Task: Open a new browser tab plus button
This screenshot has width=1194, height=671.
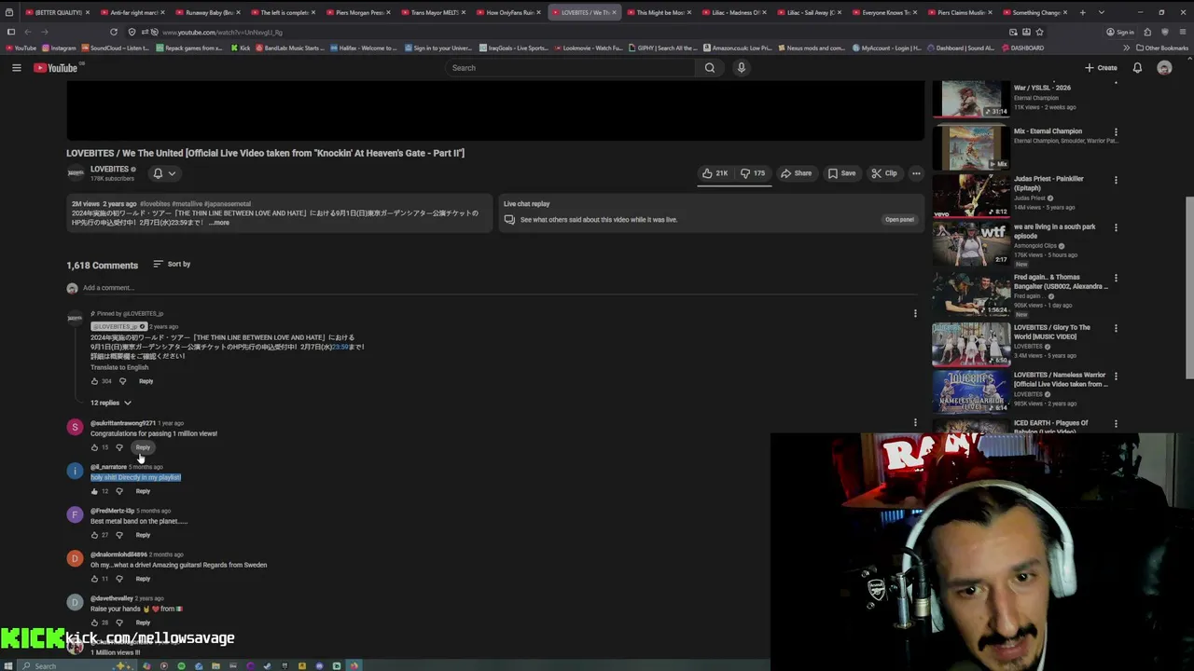Action: point(1082,13)
